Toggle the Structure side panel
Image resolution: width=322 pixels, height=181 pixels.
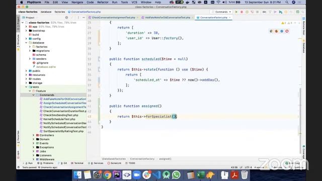pyautogui.click(x=18, y=42)
